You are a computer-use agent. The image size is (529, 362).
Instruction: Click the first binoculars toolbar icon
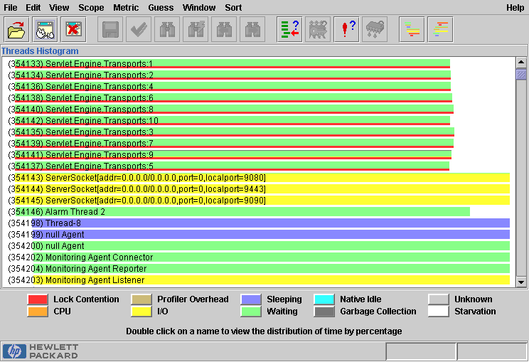[x=167, y=30]
